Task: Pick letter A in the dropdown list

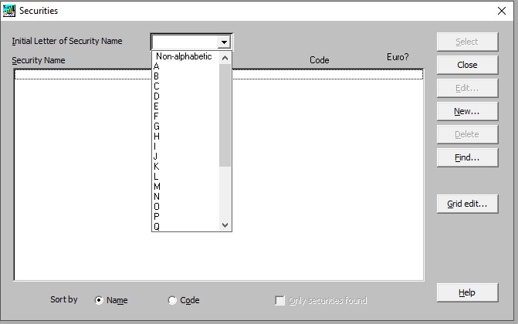Action: coord(157,66)
